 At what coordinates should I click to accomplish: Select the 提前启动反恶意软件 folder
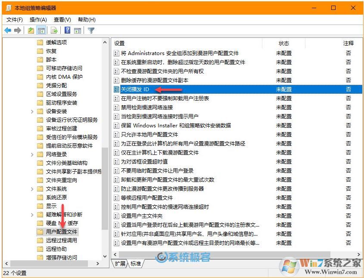coord(69,145)
